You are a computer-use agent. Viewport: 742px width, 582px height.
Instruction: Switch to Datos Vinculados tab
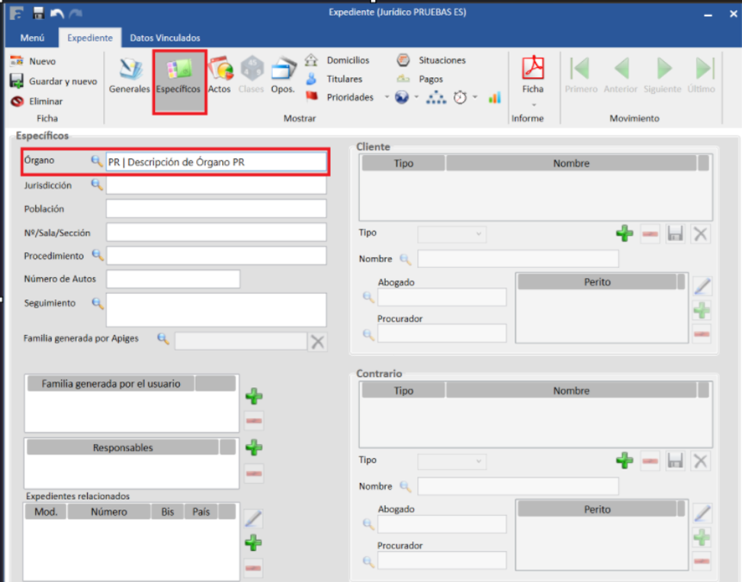point(165,38)
